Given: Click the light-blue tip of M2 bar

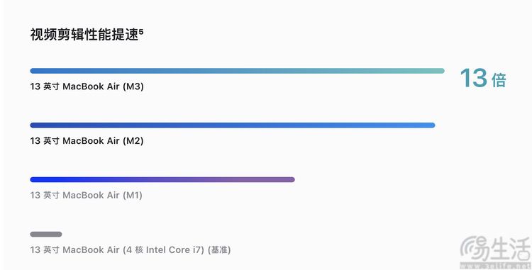Looking at the screenshot, I should point(432,125).
